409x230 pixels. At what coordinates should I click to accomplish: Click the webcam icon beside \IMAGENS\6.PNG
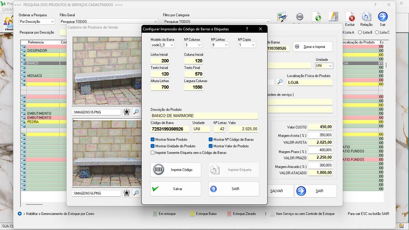click(x=127, y=193)
